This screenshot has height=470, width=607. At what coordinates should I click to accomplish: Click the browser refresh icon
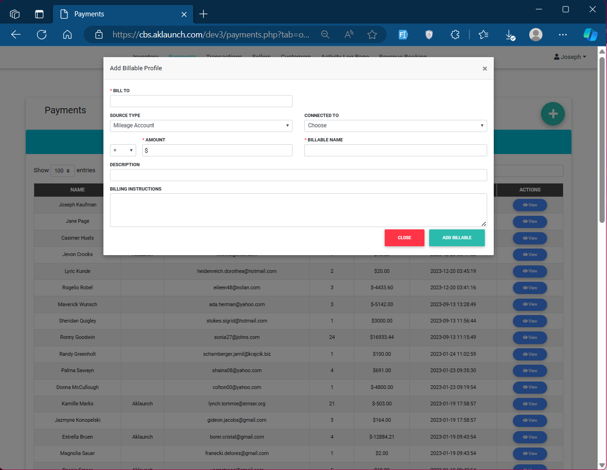point(42,35)
